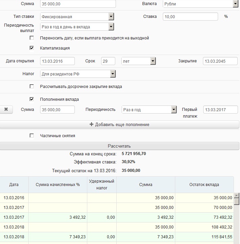Screen dimensions: 240x244
Task: Click the final sum value 5 721 956,70
Action: pos(134,154)
